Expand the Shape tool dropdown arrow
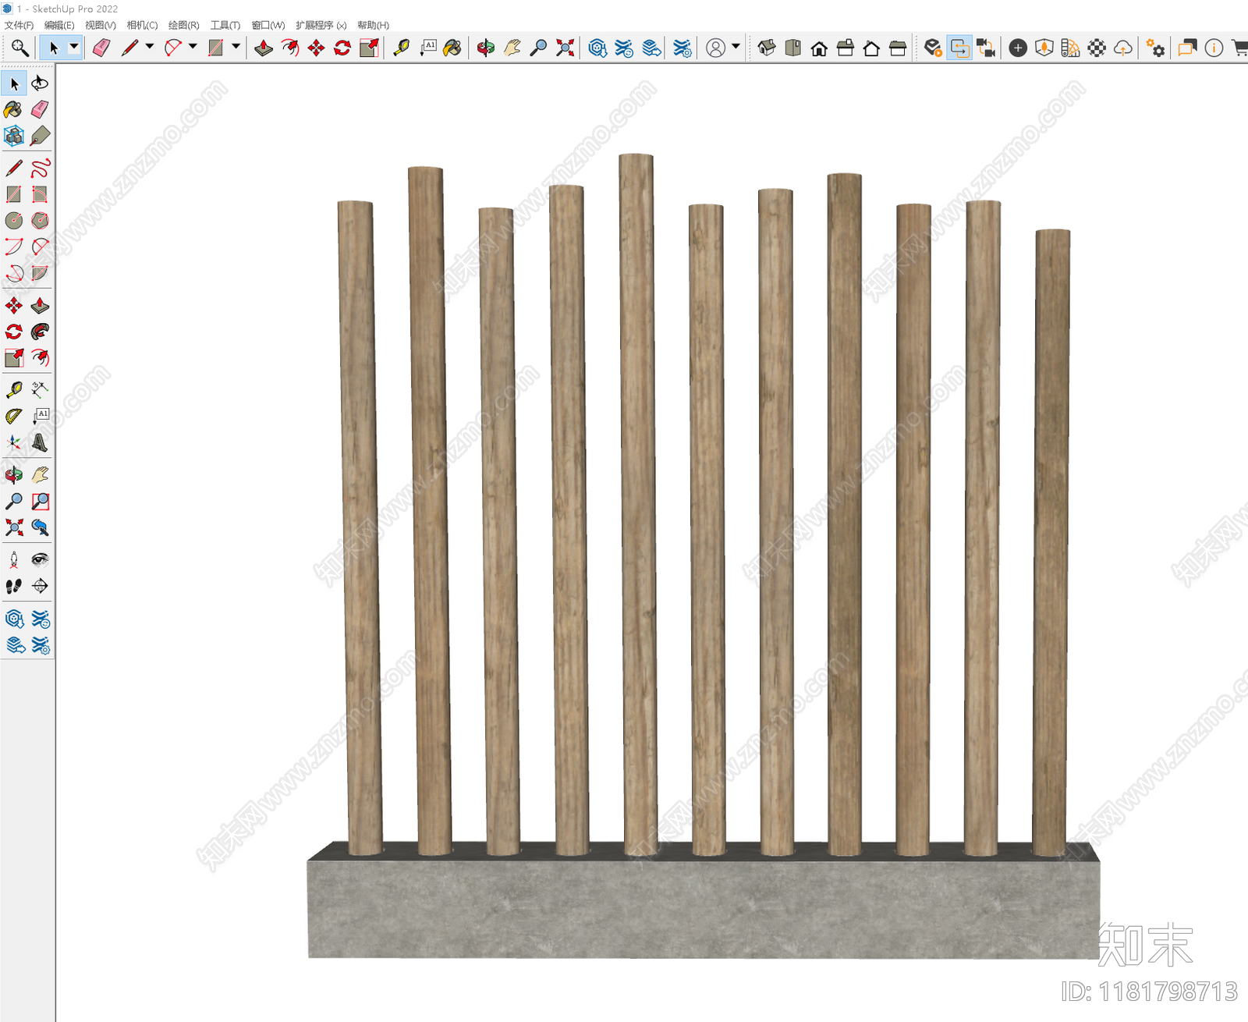1248x1022 pixels. tap(236, 47)
